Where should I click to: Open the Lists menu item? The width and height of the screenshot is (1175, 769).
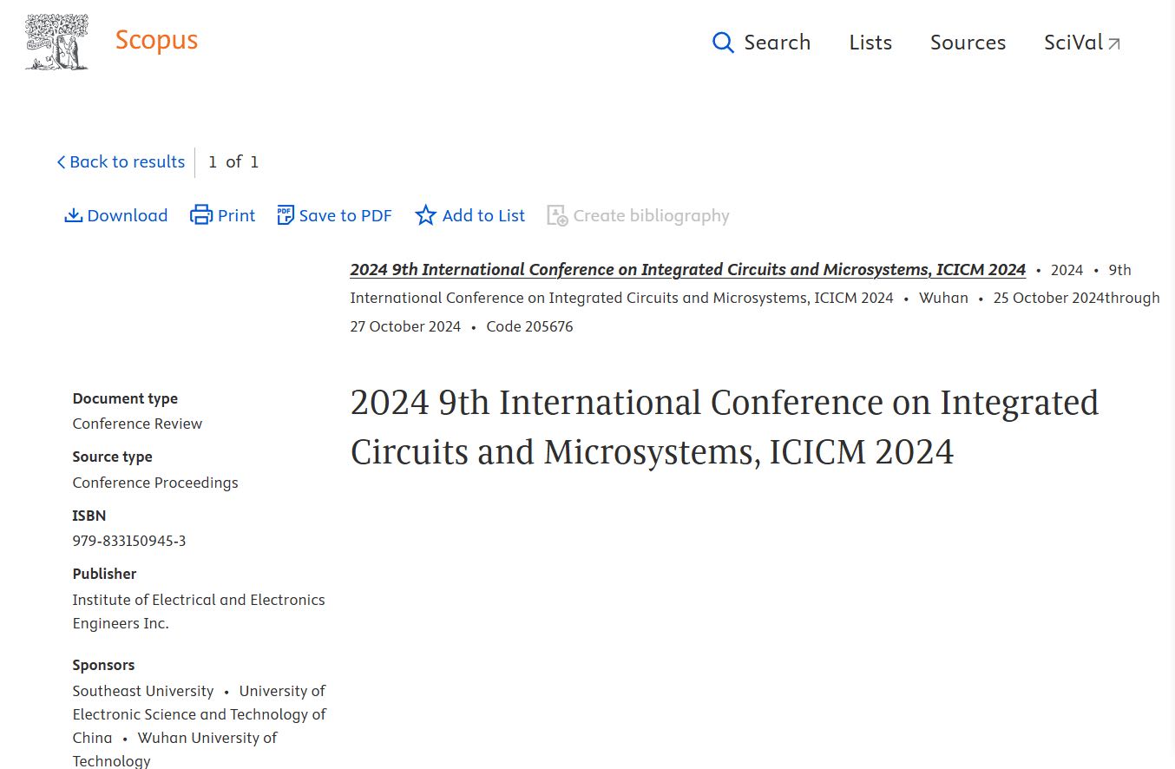pos(870,43)
